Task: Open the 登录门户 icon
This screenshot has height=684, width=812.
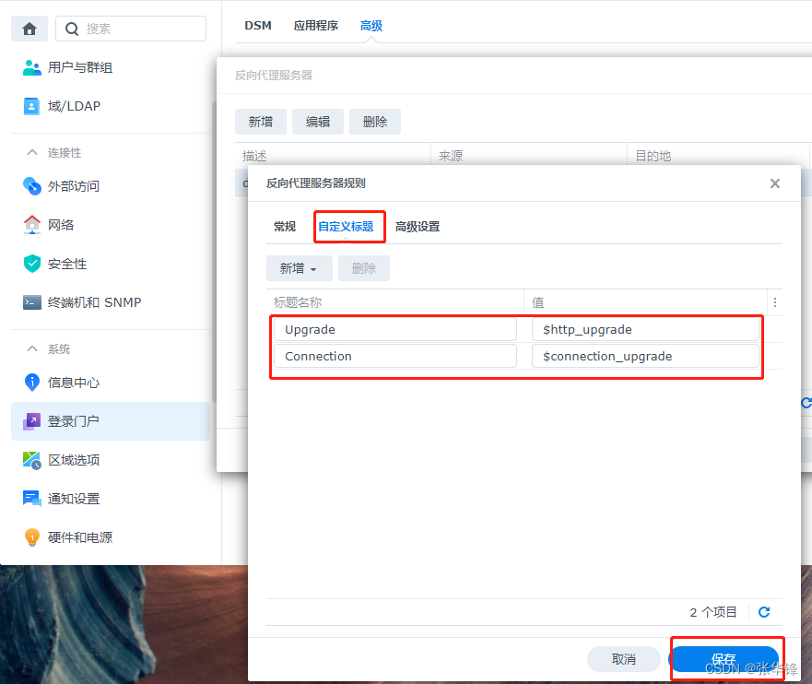Action: [32, 421]
